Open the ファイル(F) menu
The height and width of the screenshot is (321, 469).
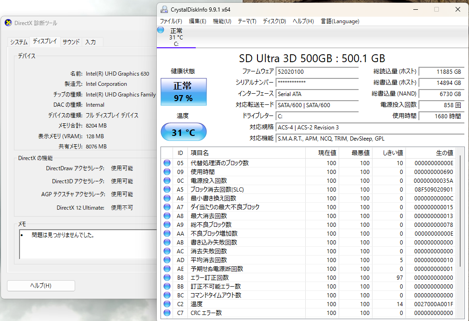point(171,21)
